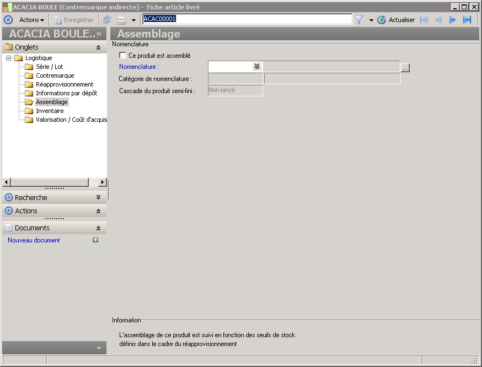Click the Onglets folder icon
The height and width of the screenshot is (367, 482).
pyautogui.click(x=9, y=47)
